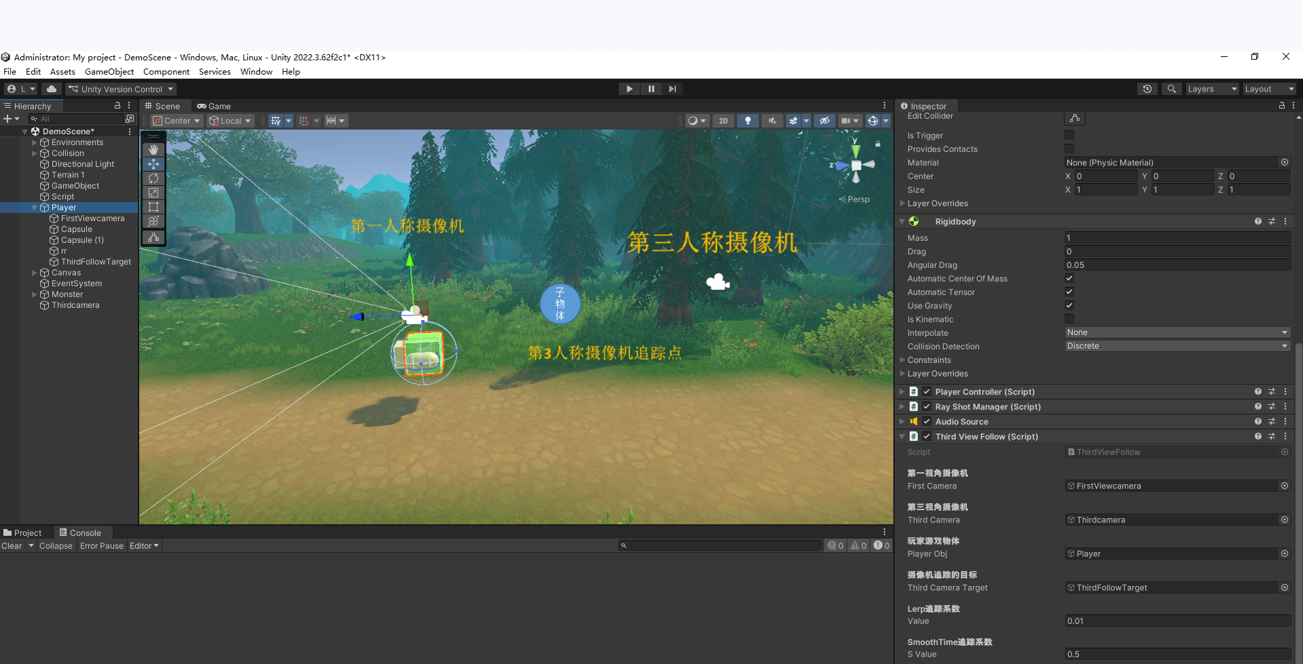Switch to the Project tab
The width and height of the screenshot is (1303, 664).
(x=22, y=533)
